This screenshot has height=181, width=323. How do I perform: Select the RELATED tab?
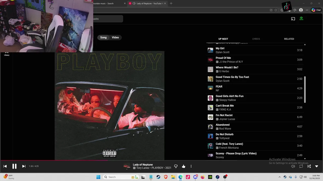tap(289, 39)
